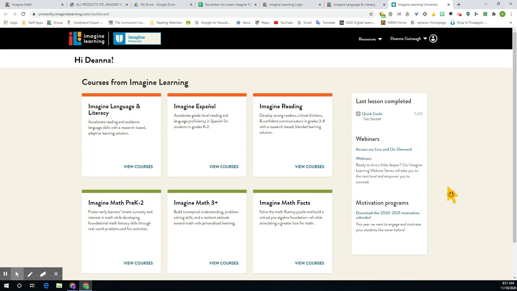
Task: Reload the page with the refresh icon
Action: click(x=23, y=14)
